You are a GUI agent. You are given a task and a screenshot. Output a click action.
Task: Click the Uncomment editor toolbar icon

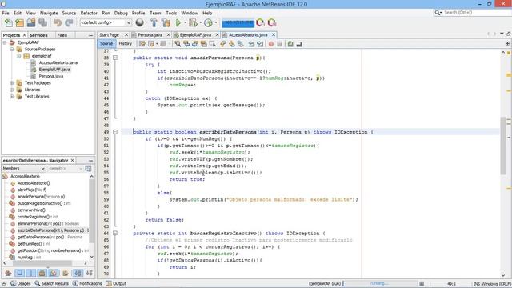pyautogui.click(x=298, y=44)
